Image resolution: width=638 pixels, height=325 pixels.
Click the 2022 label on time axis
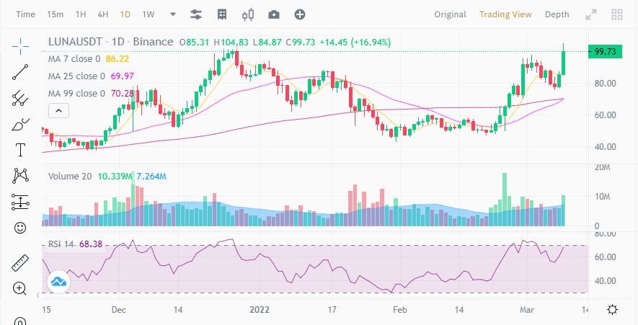click(260, 310)
